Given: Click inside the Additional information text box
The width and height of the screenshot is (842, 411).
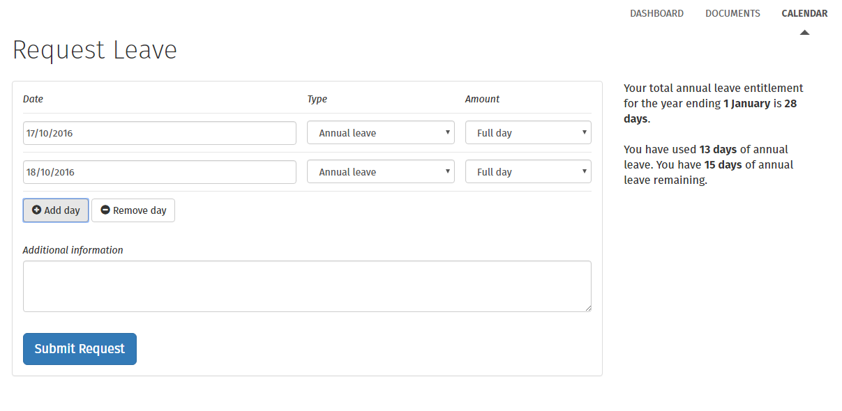Looking at the screenshot, I should [x=307, y=286].
